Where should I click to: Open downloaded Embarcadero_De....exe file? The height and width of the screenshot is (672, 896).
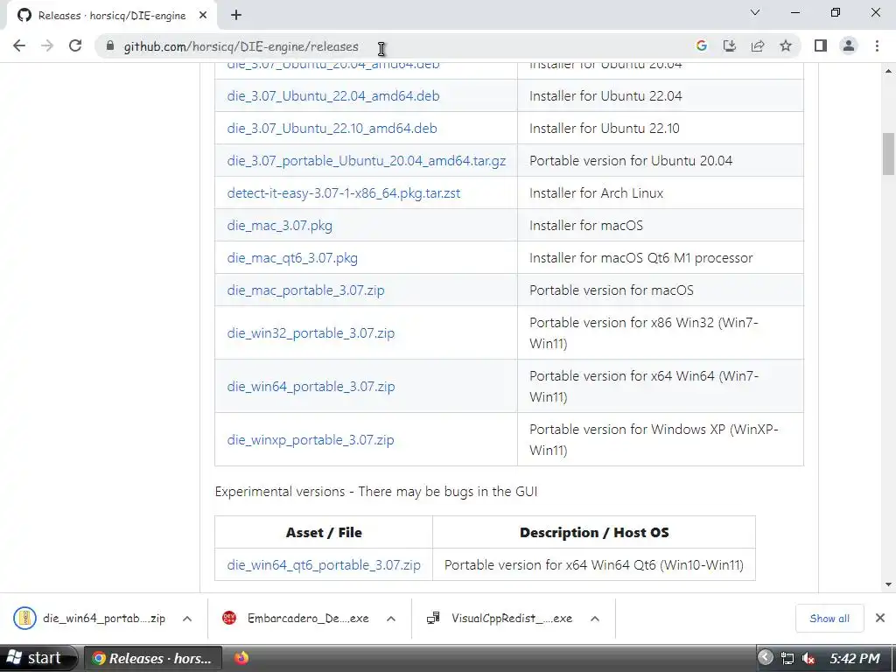[296, 619]
